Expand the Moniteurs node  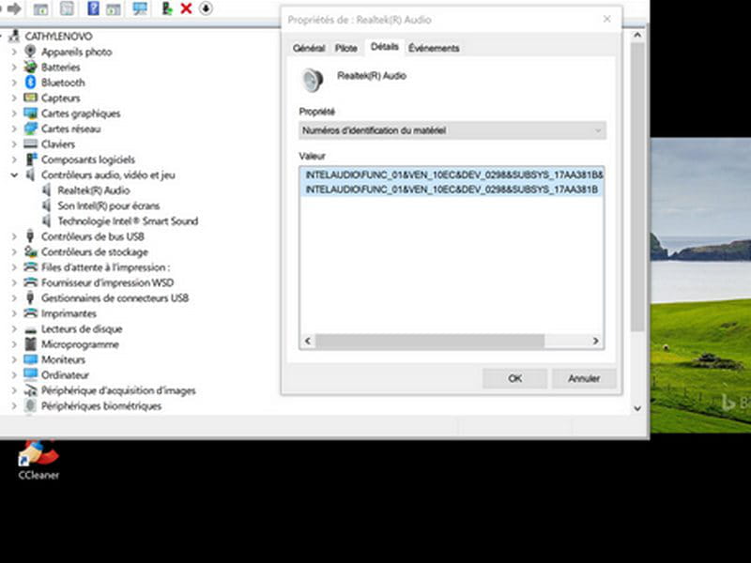[14, 359]
